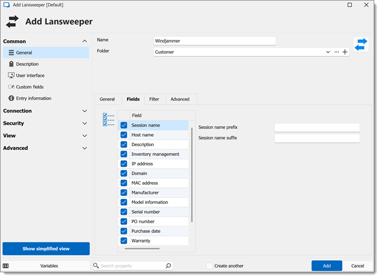Open the Filter tab

point(154,99)
